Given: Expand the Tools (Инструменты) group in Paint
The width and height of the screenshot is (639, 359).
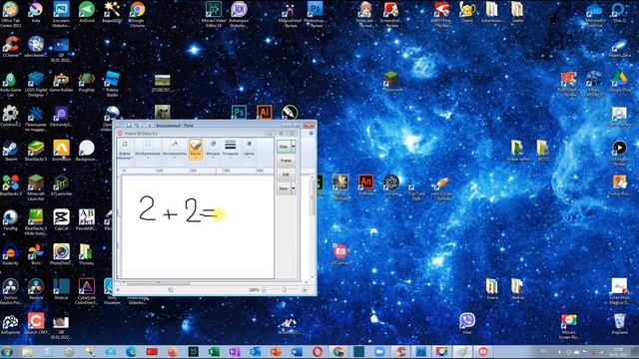Looking at the screenshot, I should (x=174, y=149).
